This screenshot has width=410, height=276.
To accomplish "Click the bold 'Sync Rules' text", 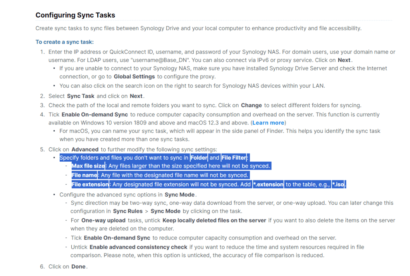I will tap(128, 211).
